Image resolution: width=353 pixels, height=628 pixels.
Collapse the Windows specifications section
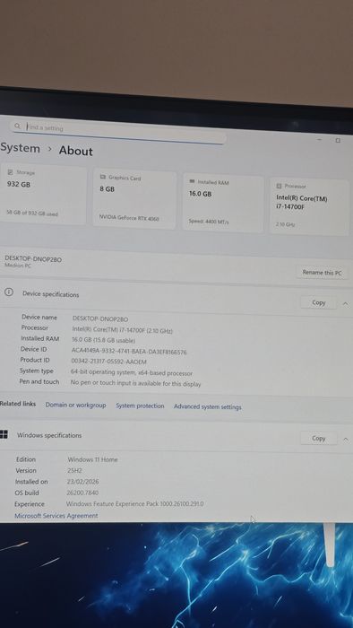pos(346,440)
